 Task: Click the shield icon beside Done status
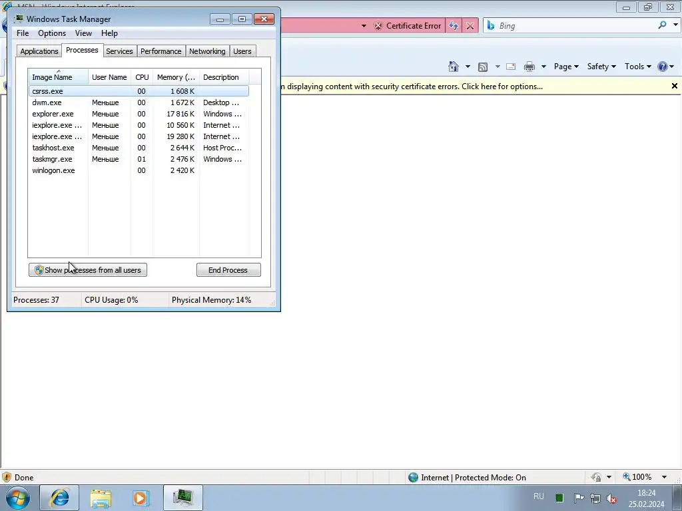coord(6,478)
